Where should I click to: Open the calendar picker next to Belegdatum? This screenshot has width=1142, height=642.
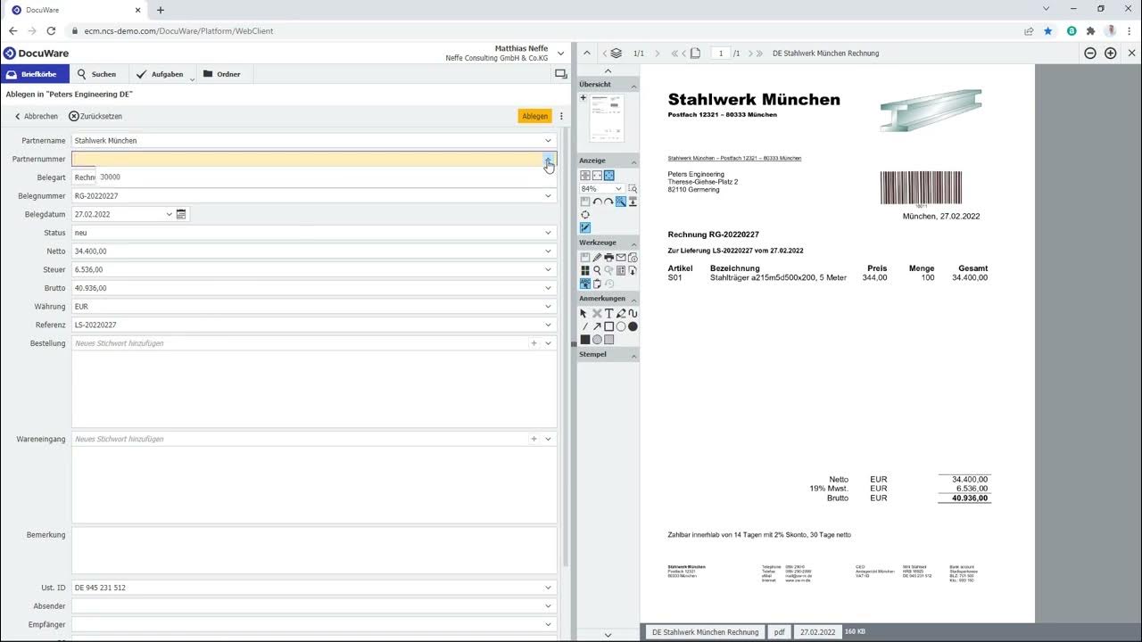(x=181, y=214)
